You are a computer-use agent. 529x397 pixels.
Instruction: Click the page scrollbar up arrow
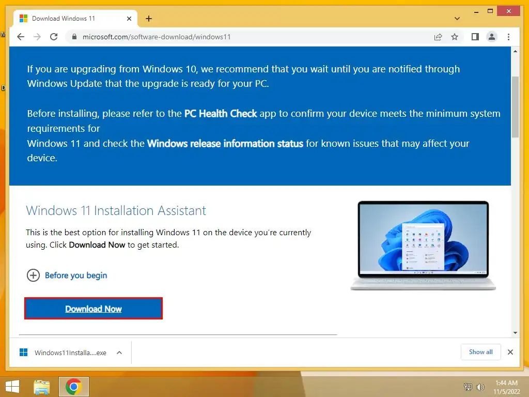(x=515, y=51)
